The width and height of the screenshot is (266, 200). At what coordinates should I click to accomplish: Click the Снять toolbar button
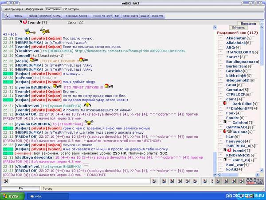point(57,16)
